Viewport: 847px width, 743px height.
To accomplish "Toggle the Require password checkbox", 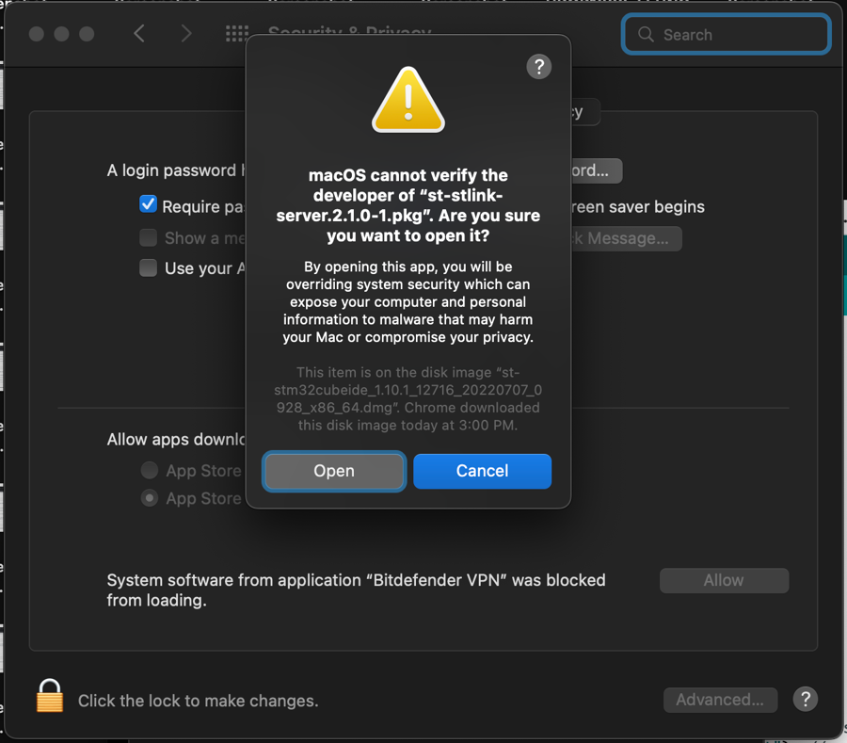I will [x=148, y=204].
